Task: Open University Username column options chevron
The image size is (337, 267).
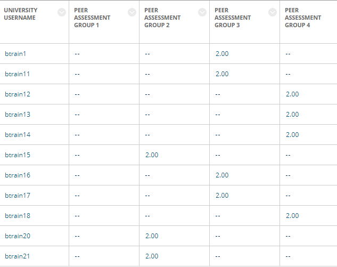Action: [62, 12]
